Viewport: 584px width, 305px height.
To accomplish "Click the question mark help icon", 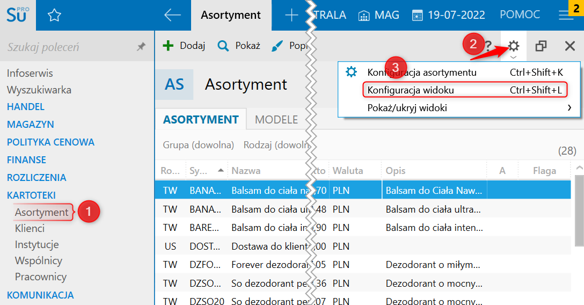I will click(x=488, y=46).
